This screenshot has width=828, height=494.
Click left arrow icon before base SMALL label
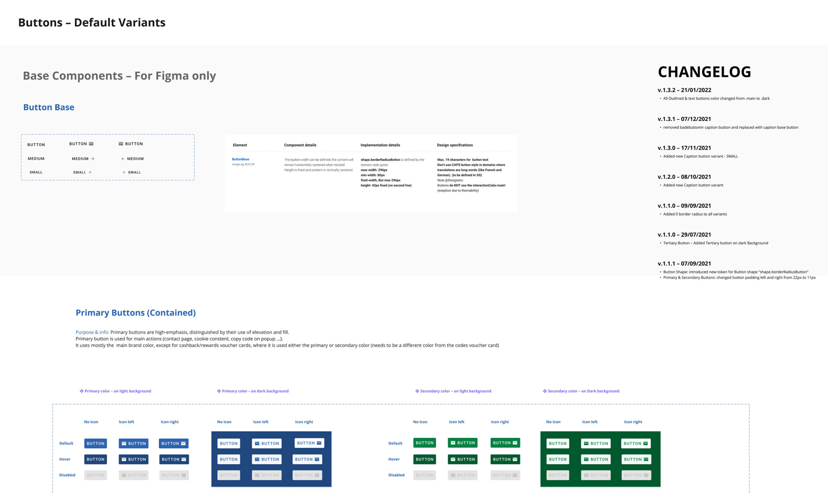pos(124,172)
